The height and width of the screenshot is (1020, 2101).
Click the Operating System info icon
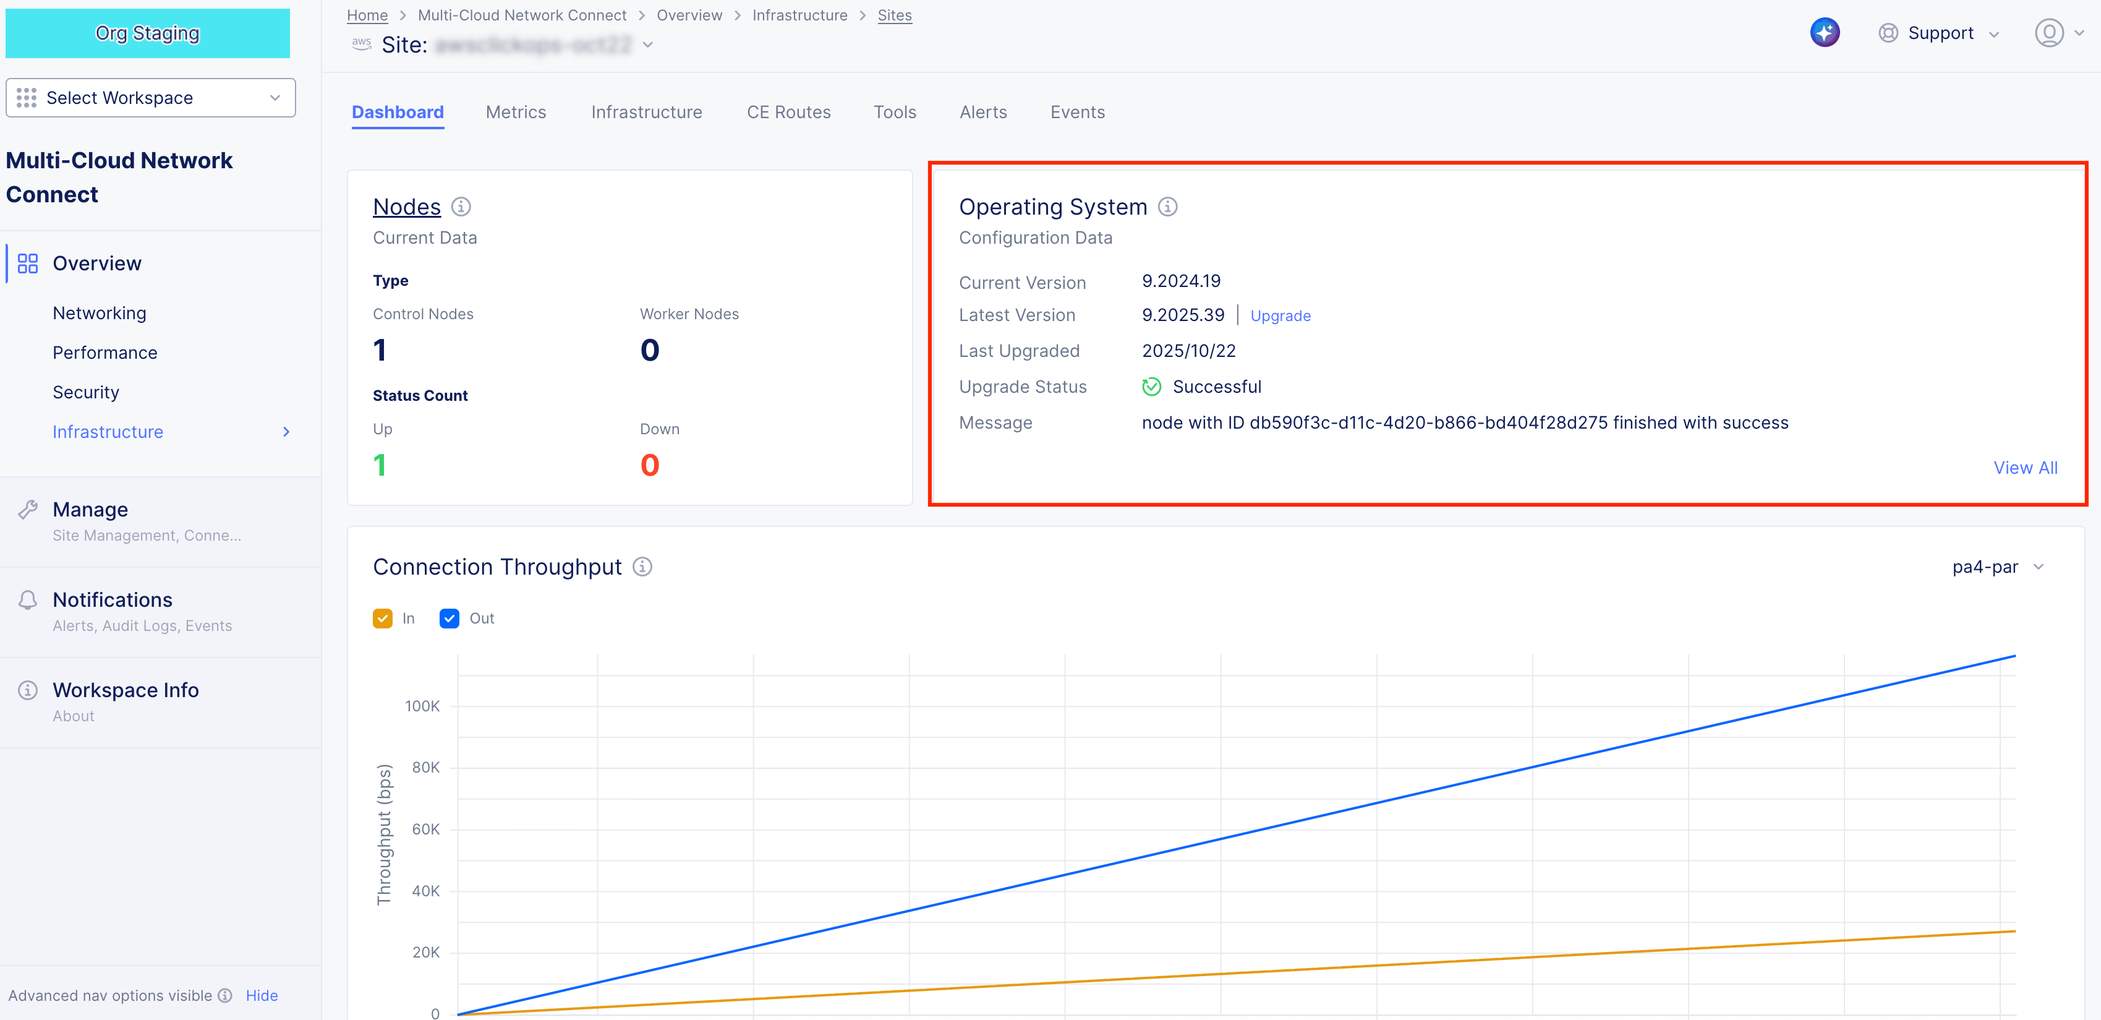coord(1167,207)
